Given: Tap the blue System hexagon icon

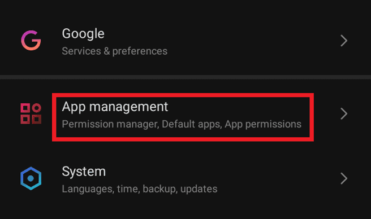Looking at the screenshot, I should pos(31,178).
